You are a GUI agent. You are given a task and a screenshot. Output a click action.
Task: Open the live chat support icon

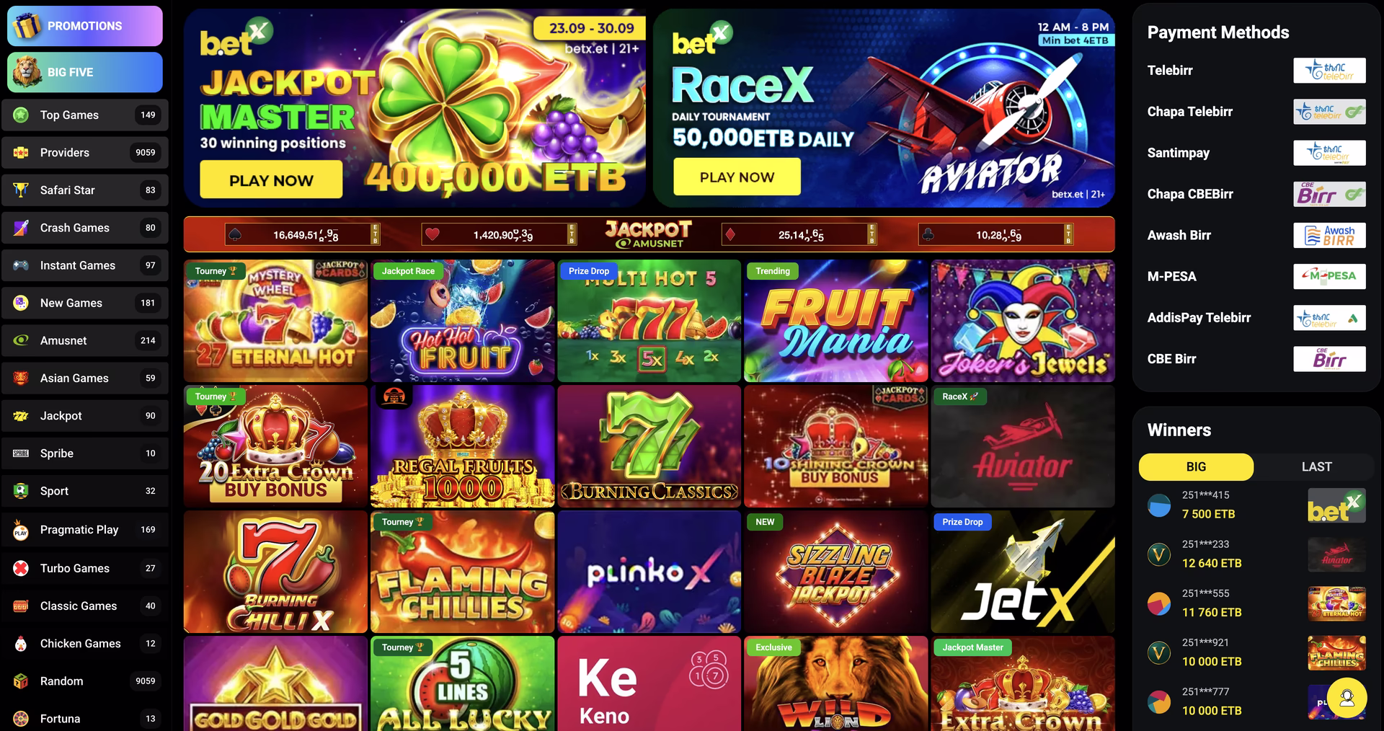(1347, 698)
